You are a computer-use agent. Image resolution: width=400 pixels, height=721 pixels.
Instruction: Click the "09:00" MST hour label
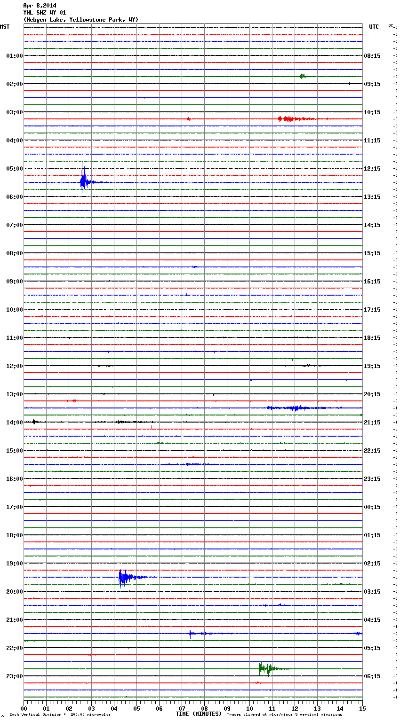(x=15, y=282)
